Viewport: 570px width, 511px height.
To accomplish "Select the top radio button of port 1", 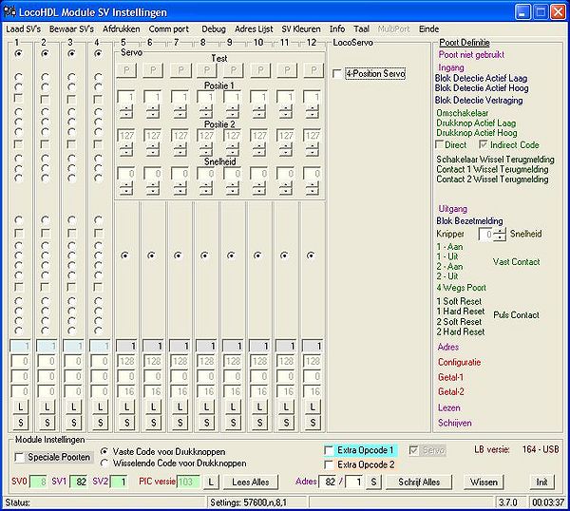I will [x=18, y=53].
